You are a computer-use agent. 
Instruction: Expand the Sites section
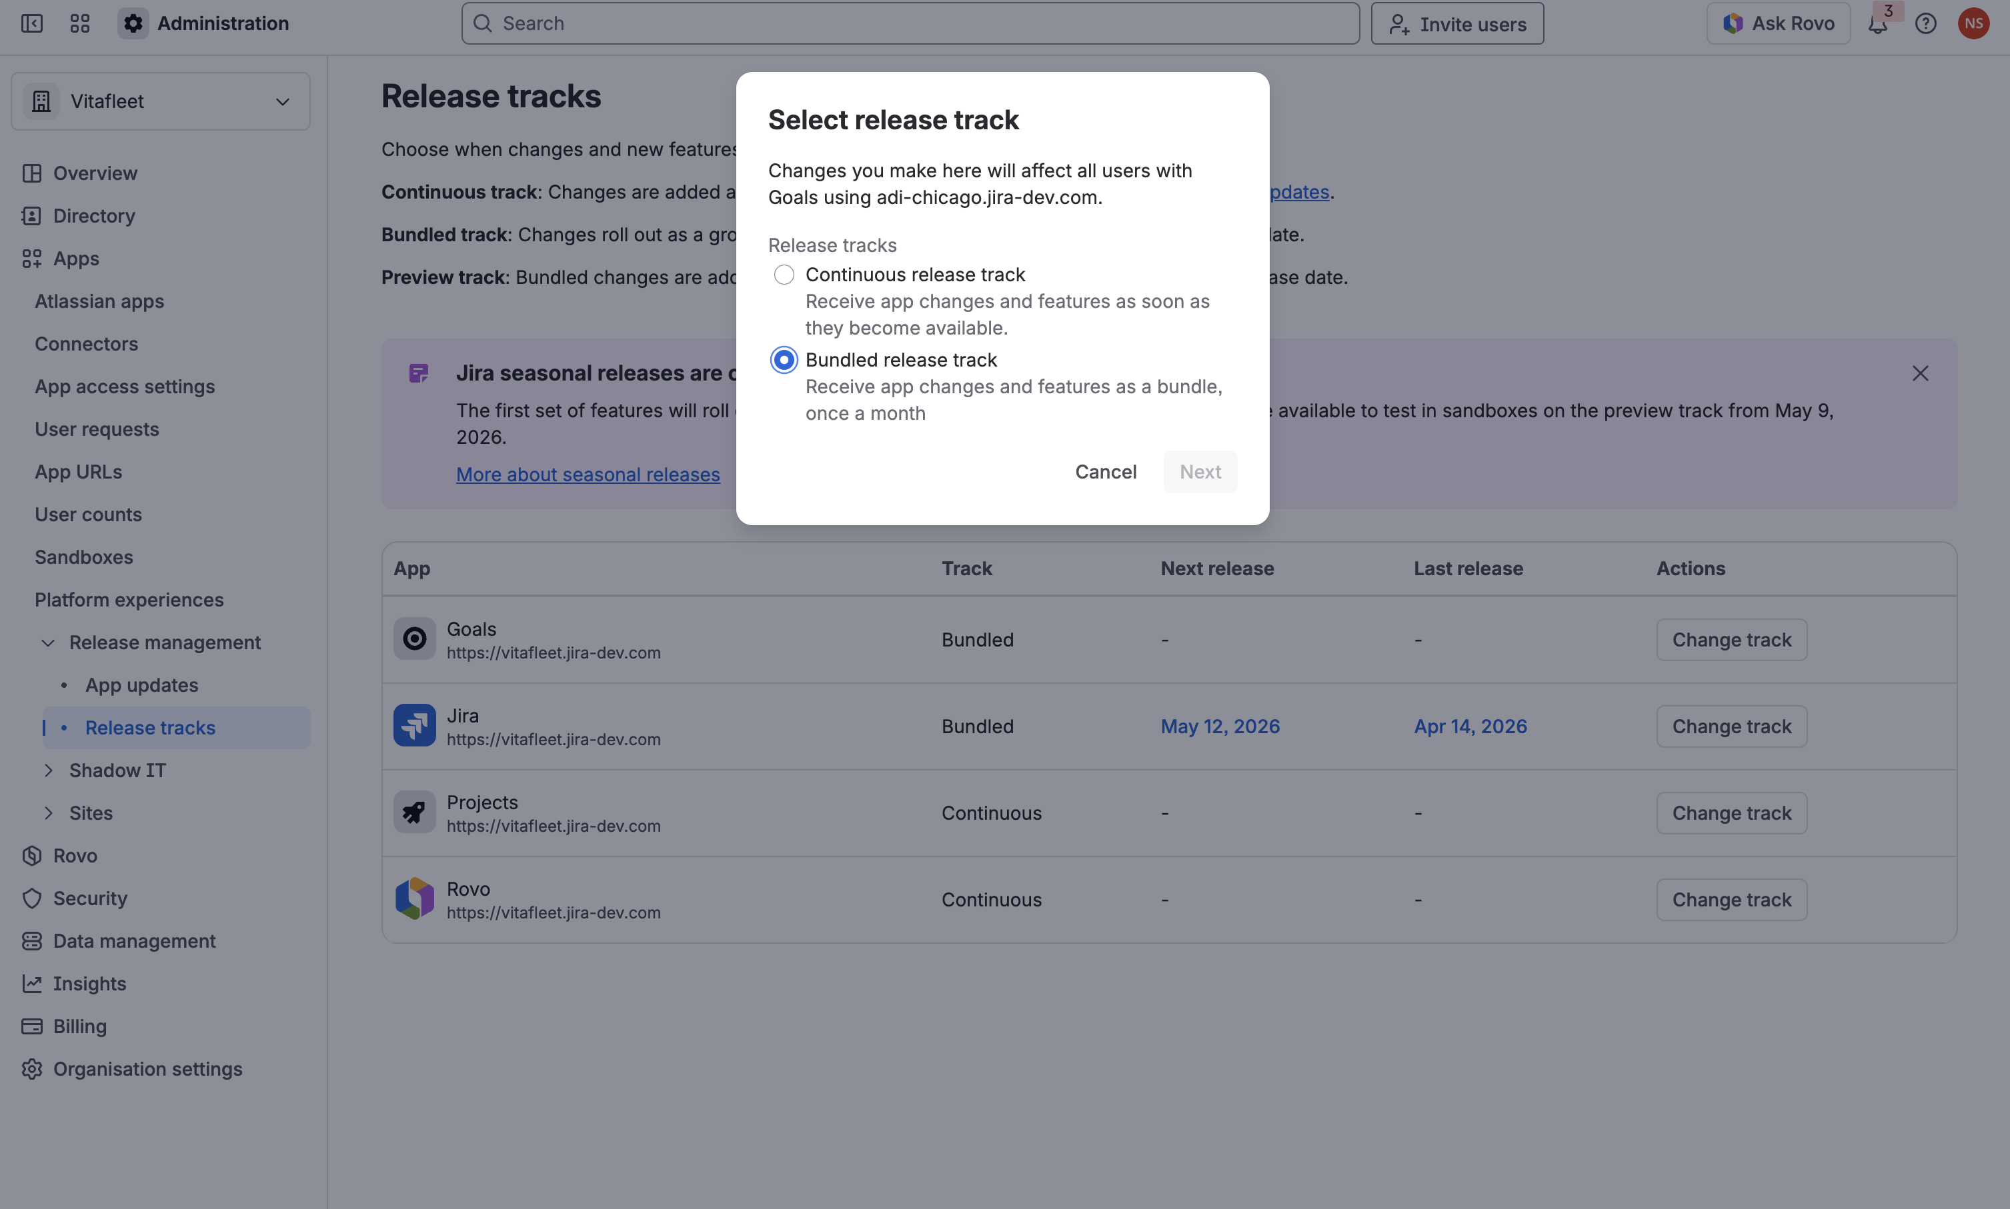(x=48, y=813)
